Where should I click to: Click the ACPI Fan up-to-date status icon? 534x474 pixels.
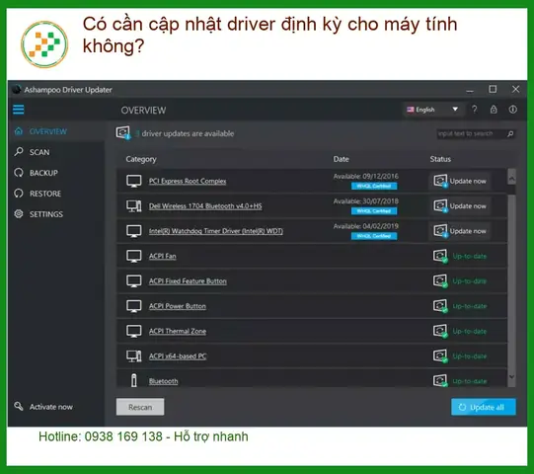[x=440, y=256]
